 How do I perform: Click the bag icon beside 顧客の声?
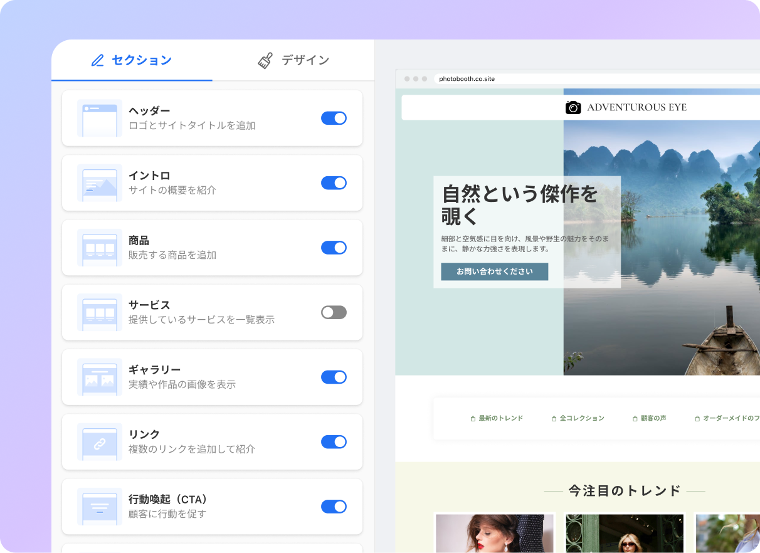[x=635, y=418]
